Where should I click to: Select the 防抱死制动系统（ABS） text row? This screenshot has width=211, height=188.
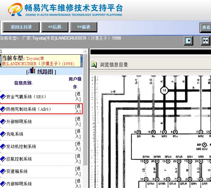pyautogui.click(x=29, y=109)
